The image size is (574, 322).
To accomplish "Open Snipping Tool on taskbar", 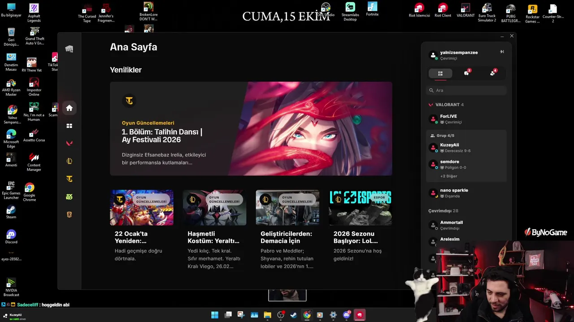I will pos(241,315).
